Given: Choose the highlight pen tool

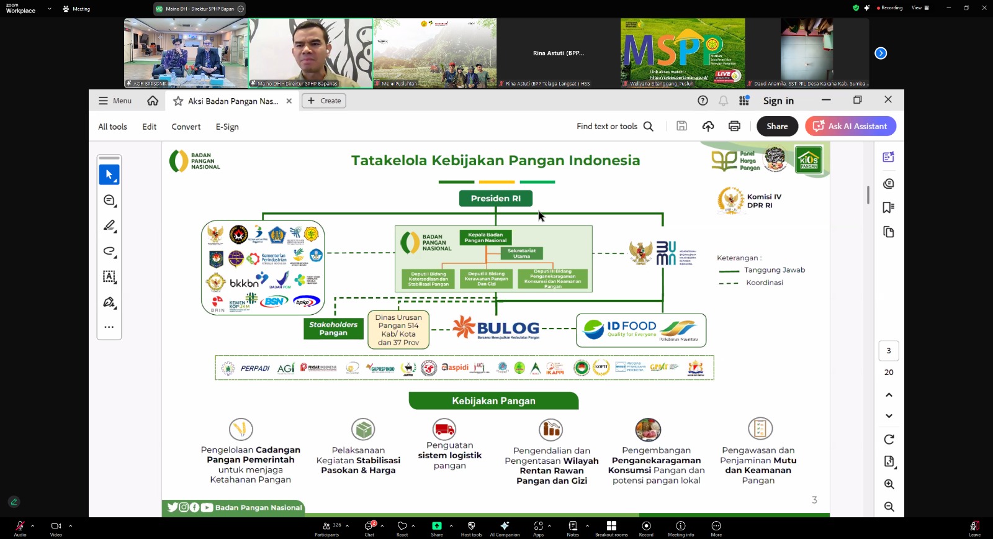Looking at the screenshot, I should 109,226.
